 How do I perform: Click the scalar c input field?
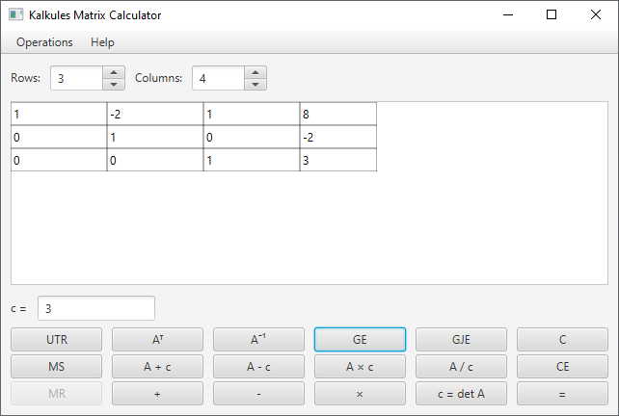coord(96,308)
